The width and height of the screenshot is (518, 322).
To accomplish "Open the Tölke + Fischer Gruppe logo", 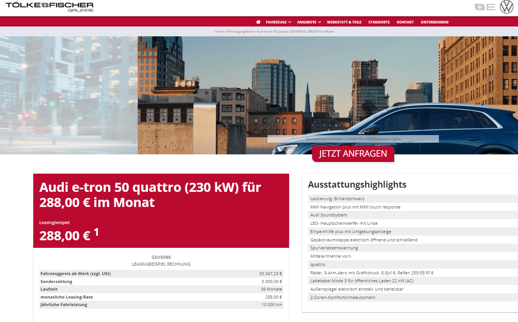I will coord(50,7).
